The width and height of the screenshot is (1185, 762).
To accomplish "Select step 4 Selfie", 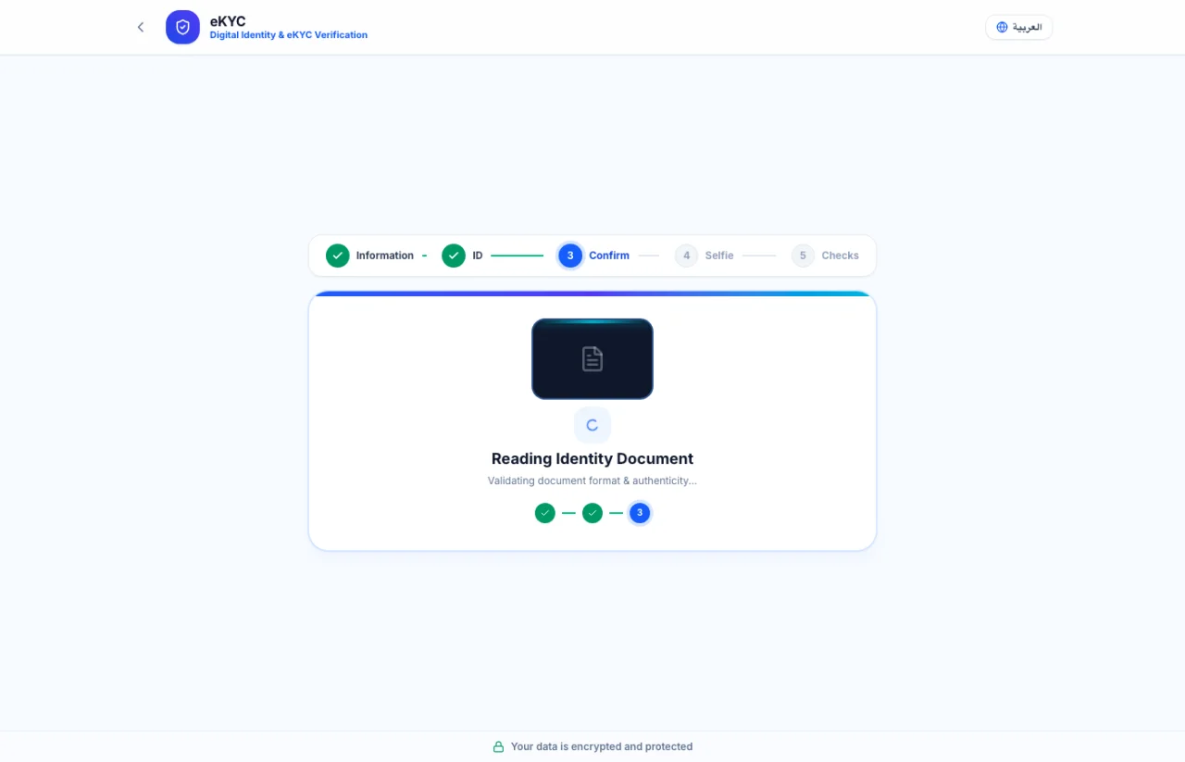I will (x=705, y=256).
